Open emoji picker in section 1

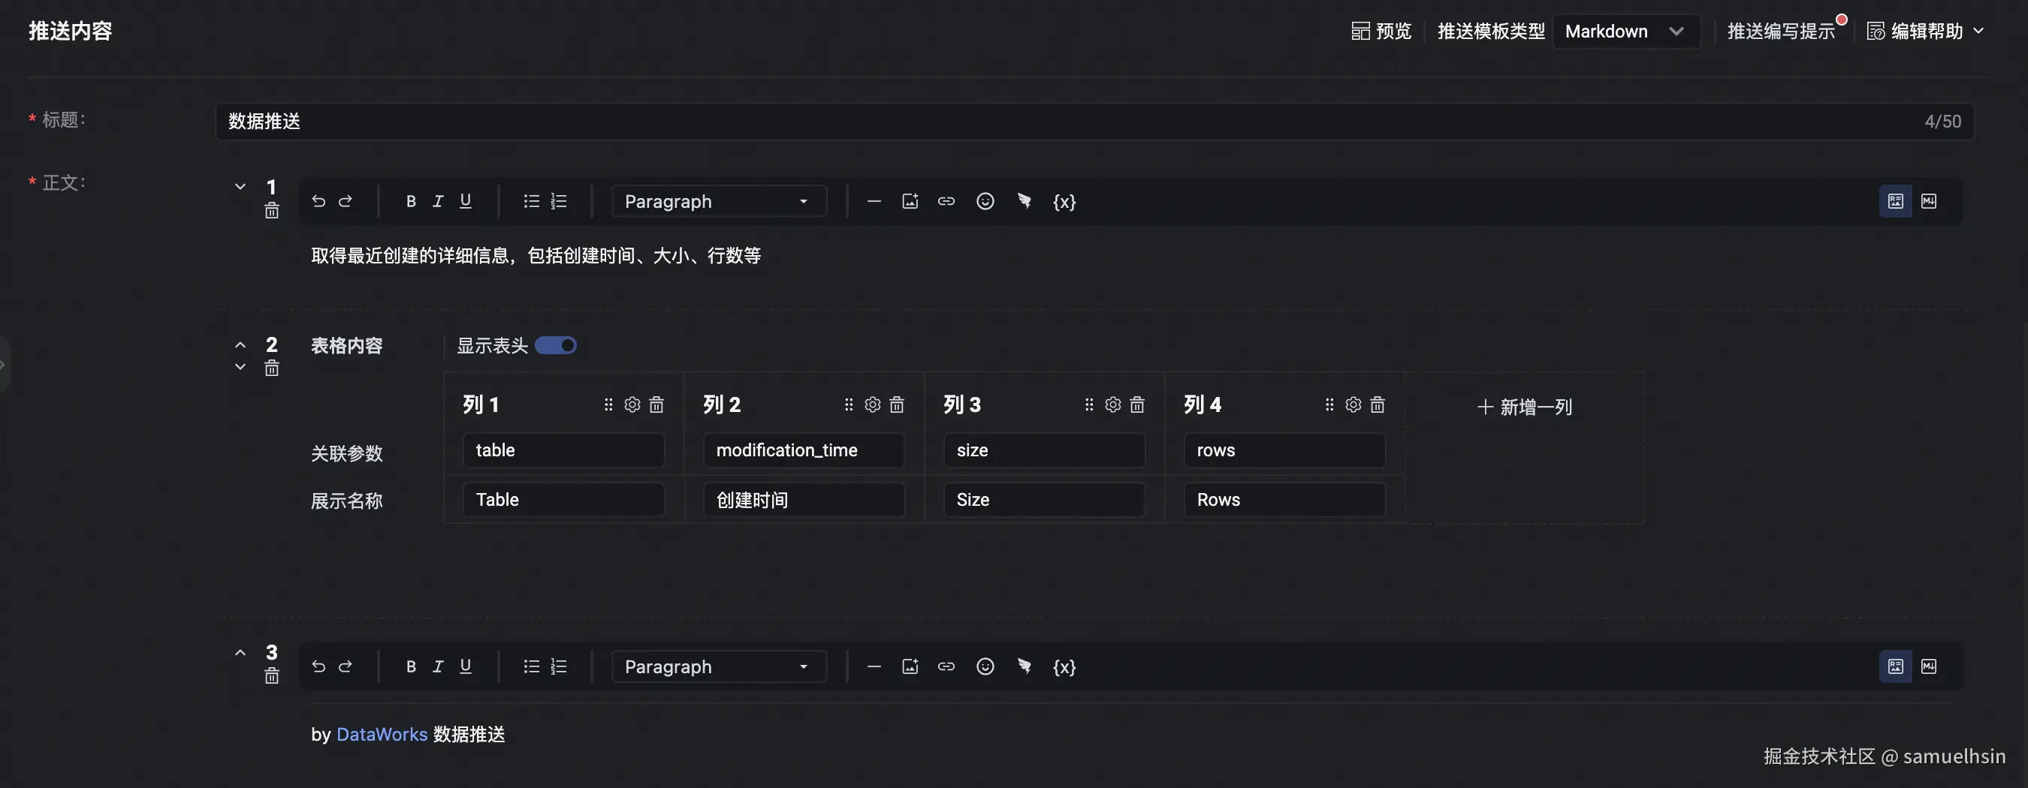tap(985, 201)
